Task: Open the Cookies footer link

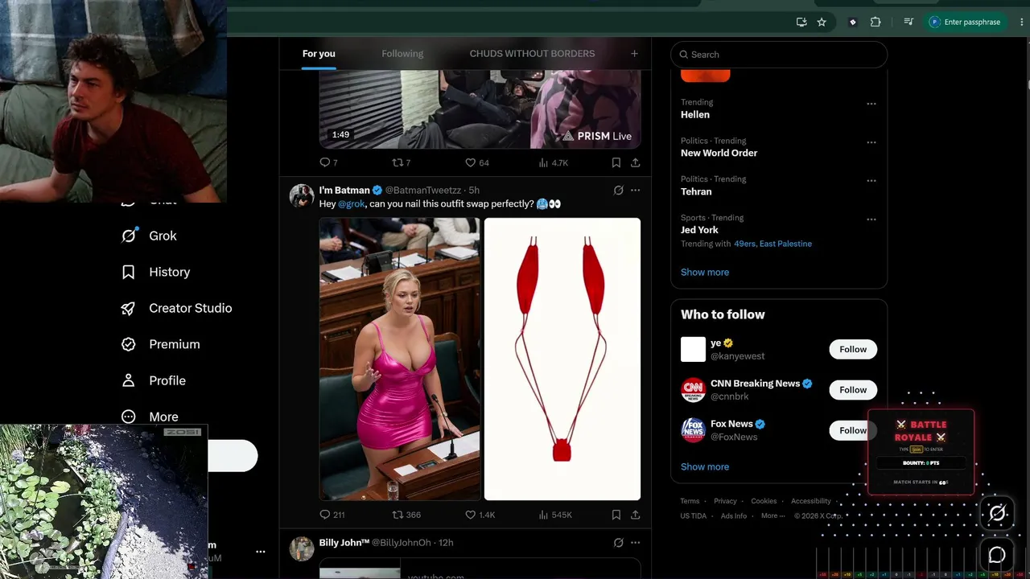Action: coord(764,501)
